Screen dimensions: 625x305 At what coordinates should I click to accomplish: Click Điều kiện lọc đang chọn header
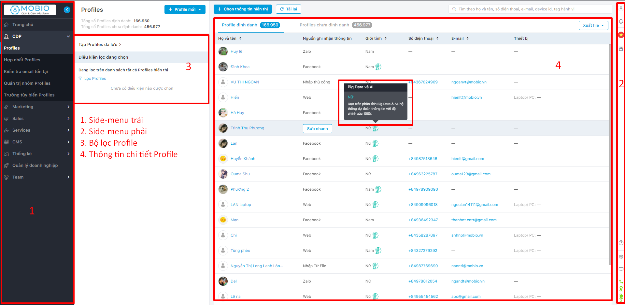pyautogui.click(x=142, y=57)
